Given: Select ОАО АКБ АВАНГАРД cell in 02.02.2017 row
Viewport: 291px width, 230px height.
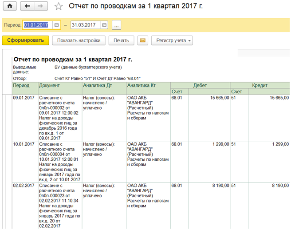Looking at the screenshot, I should (148, 206).
